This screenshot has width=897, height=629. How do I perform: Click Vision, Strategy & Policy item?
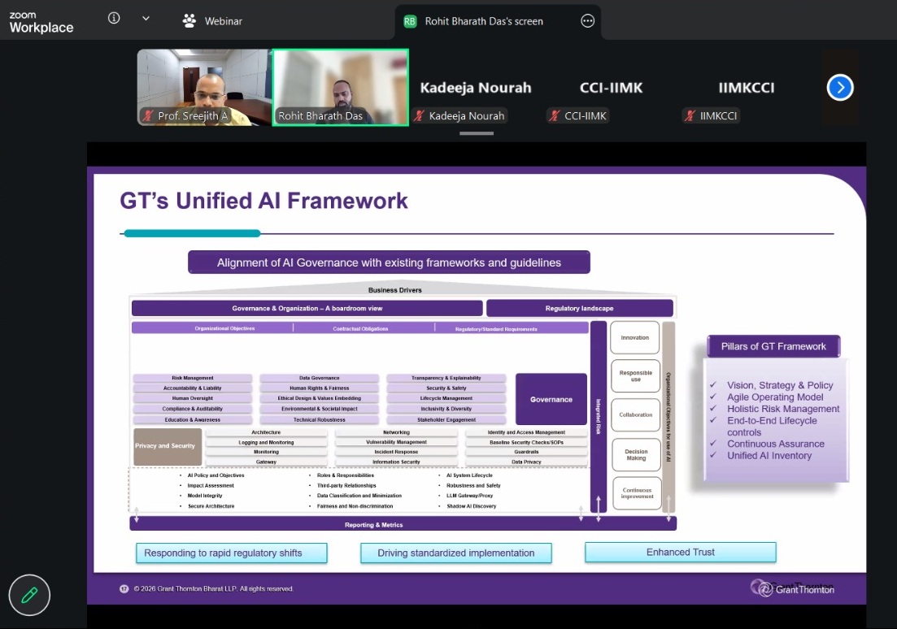[x=780, y=385]
